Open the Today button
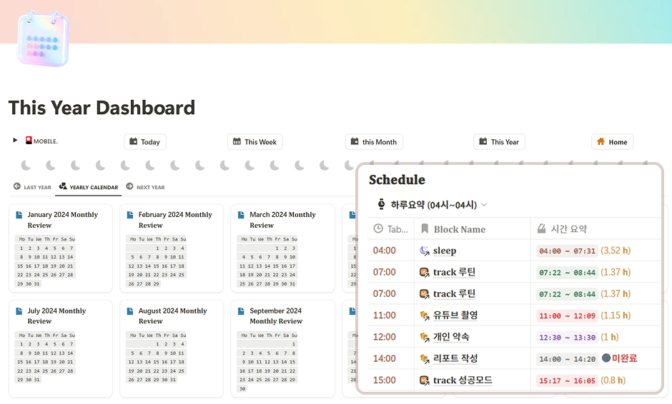 [x=145, y=141]
